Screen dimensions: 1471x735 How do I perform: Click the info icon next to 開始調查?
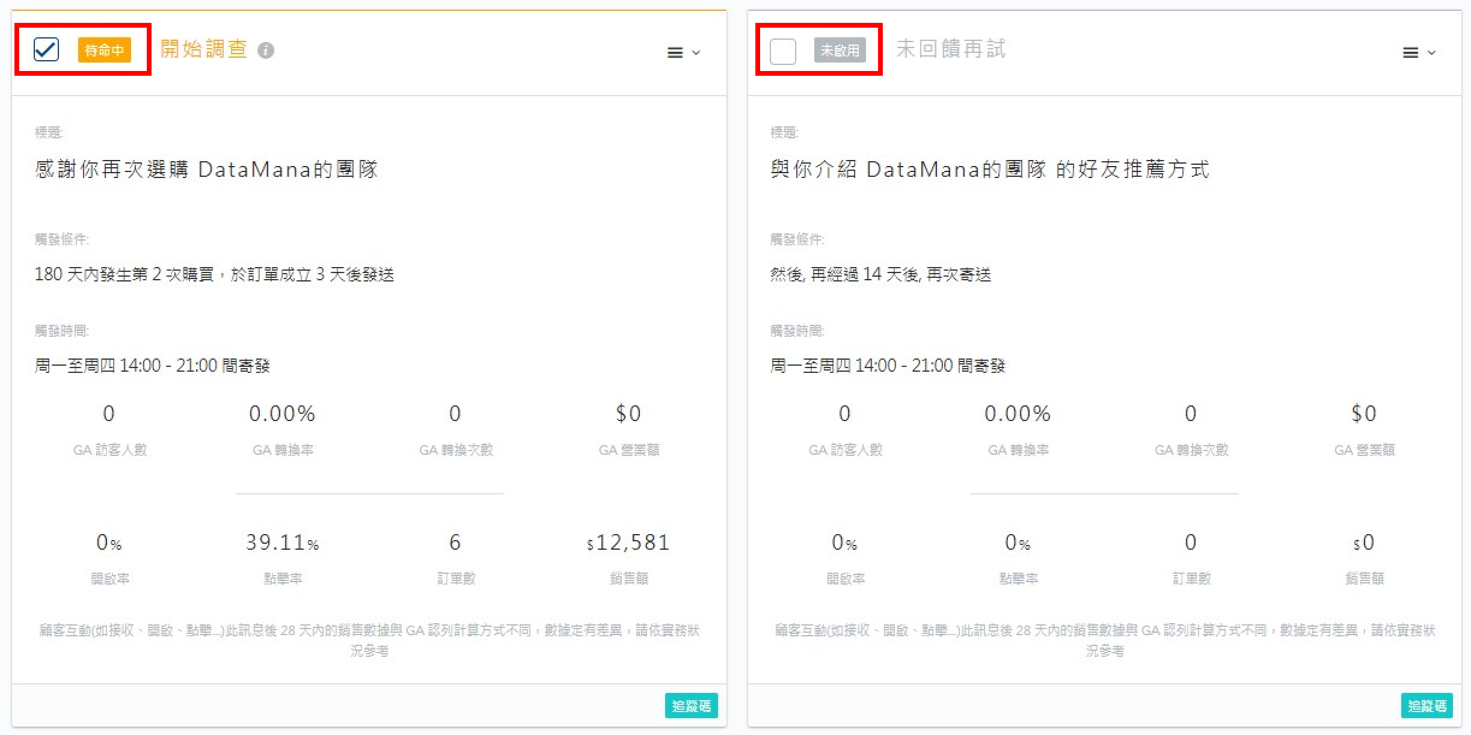pos(266,51)
